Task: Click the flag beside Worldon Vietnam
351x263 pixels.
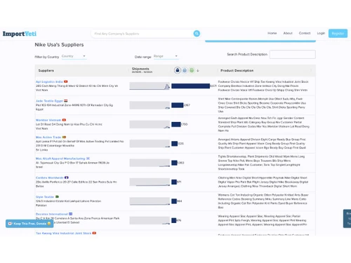Action: [64, 120]
